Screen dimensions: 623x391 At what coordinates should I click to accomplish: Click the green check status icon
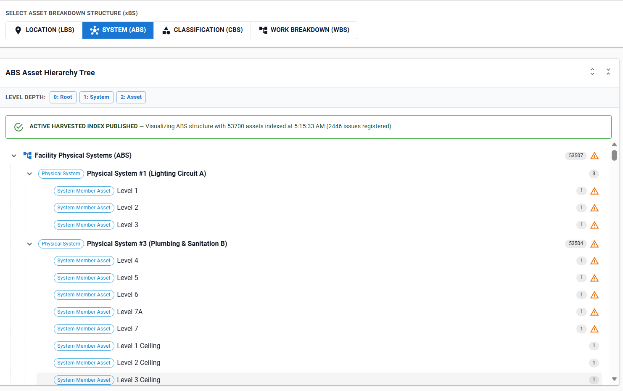click(18, 127)
